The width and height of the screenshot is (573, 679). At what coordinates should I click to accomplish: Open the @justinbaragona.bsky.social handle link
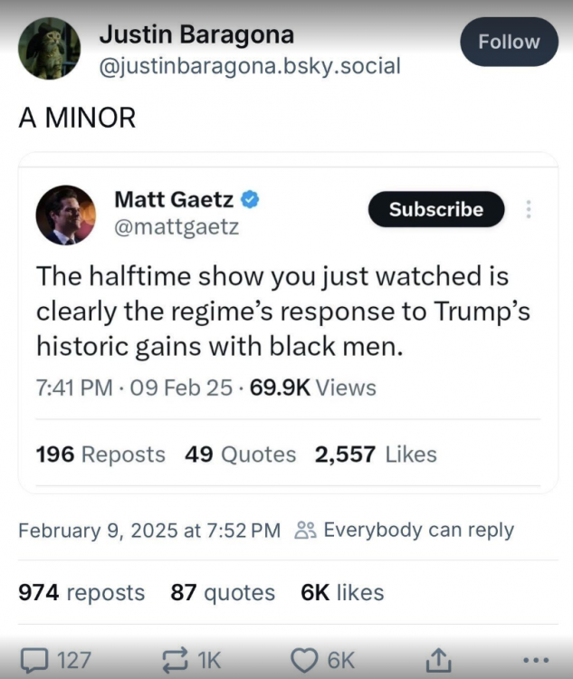249,66
